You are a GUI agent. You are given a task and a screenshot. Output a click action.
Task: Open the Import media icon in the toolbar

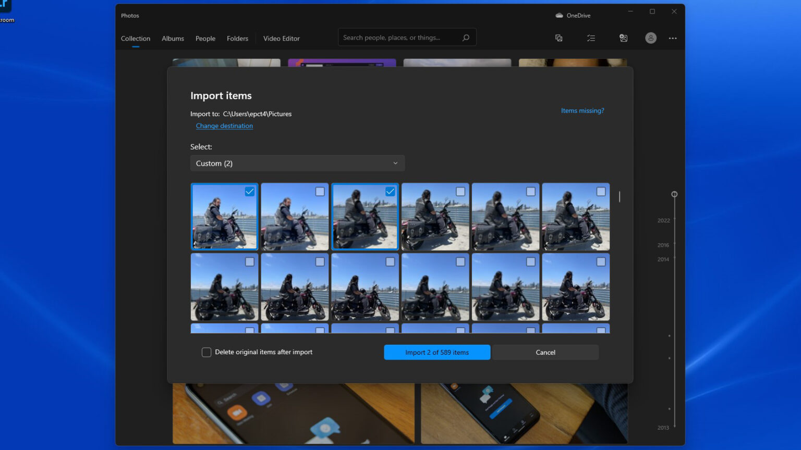click(624, 37)
